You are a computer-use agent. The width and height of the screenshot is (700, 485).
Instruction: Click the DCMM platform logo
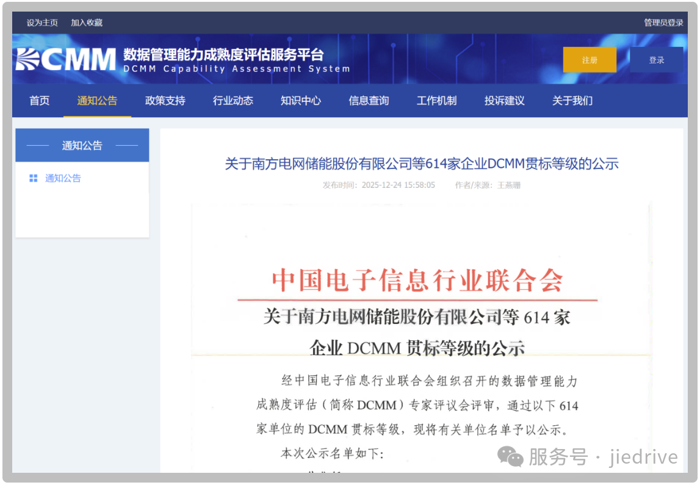63,59
